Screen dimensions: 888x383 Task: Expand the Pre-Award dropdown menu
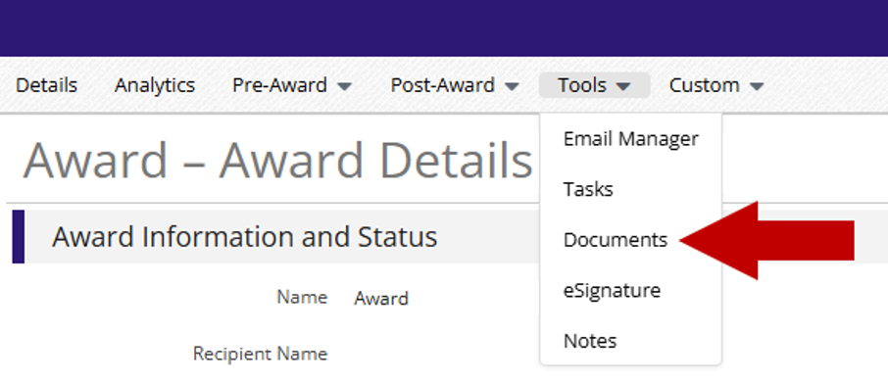click(292, 85)
